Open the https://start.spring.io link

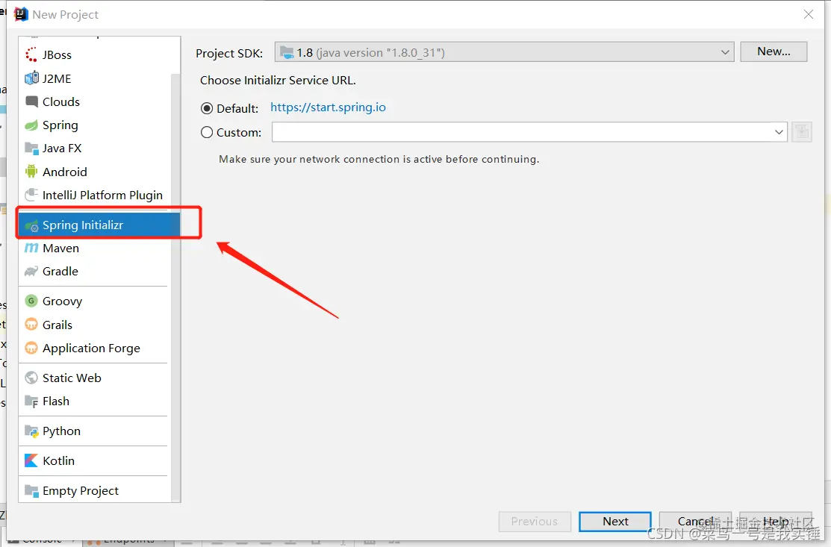coord(328,107)
